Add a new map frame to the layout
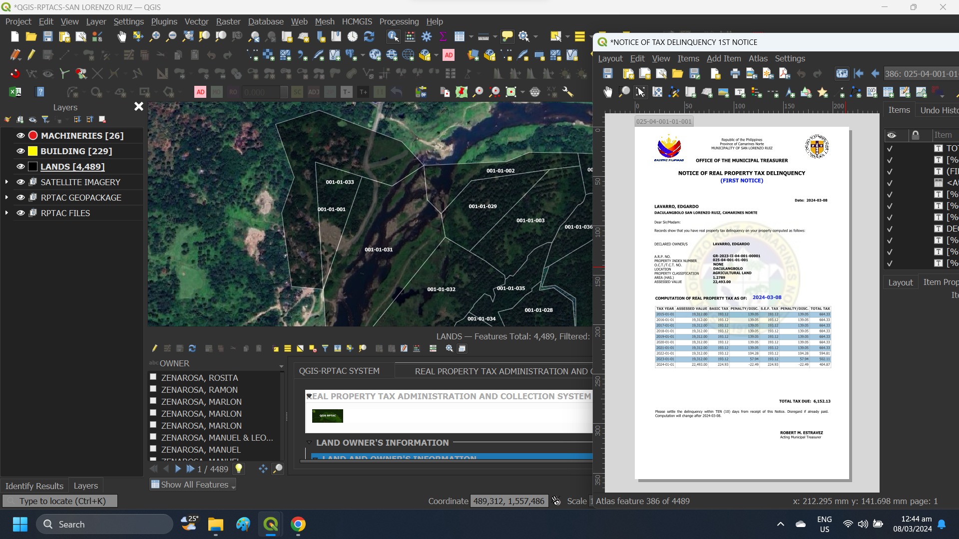 click(x=690, y=92)
